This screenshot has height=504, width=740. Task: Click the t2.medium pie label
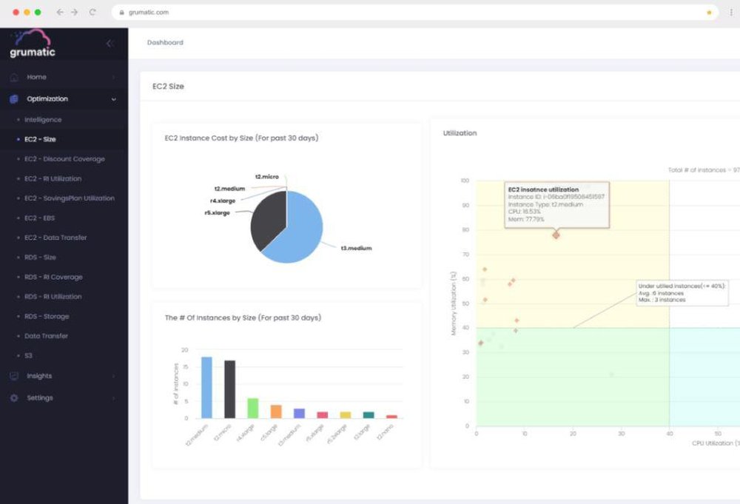click(230, 188)
